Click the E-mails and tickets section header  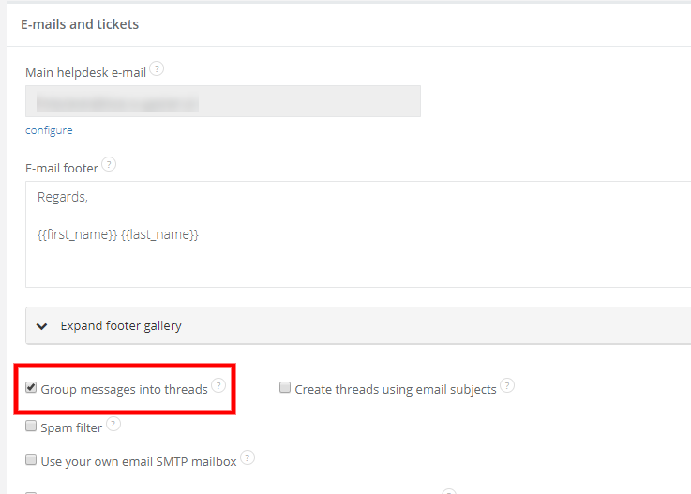[x=80, y=24]
